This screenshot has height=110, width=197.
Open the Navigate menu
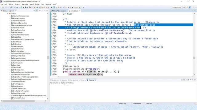point(25,4)
